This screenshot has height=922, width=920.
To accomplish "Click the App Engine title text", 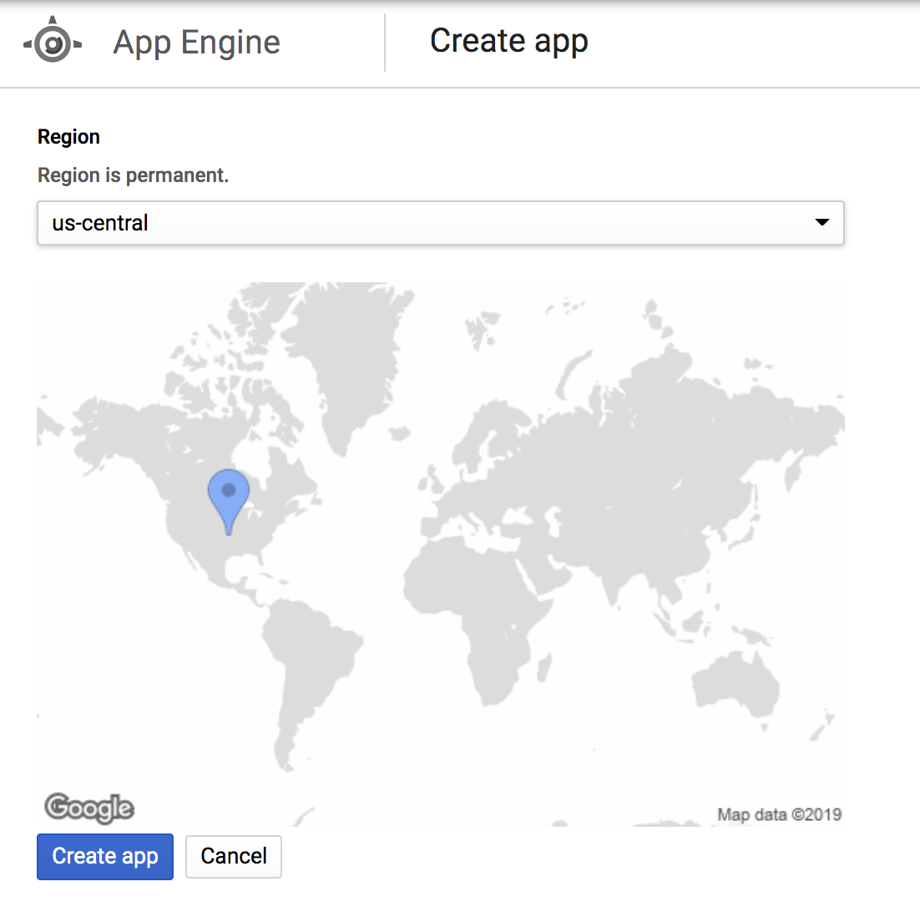I will [197, 43].
